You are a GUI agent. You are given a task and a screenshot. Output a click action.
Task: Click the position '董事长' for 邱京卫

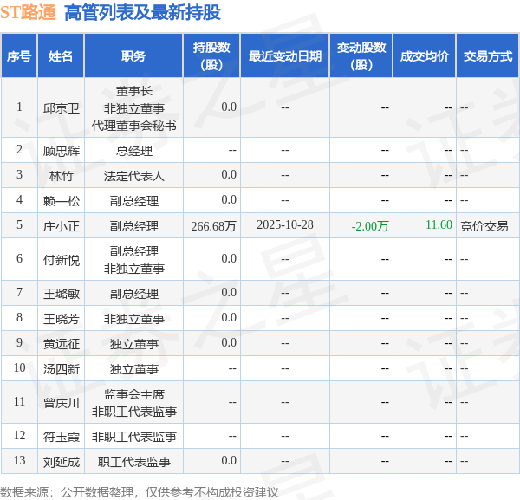134,91
